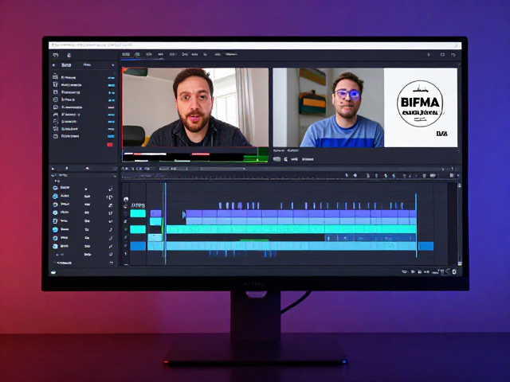Click the circular BIFMA logo graphic
This screenshot has height=382, width=510.
420,103
